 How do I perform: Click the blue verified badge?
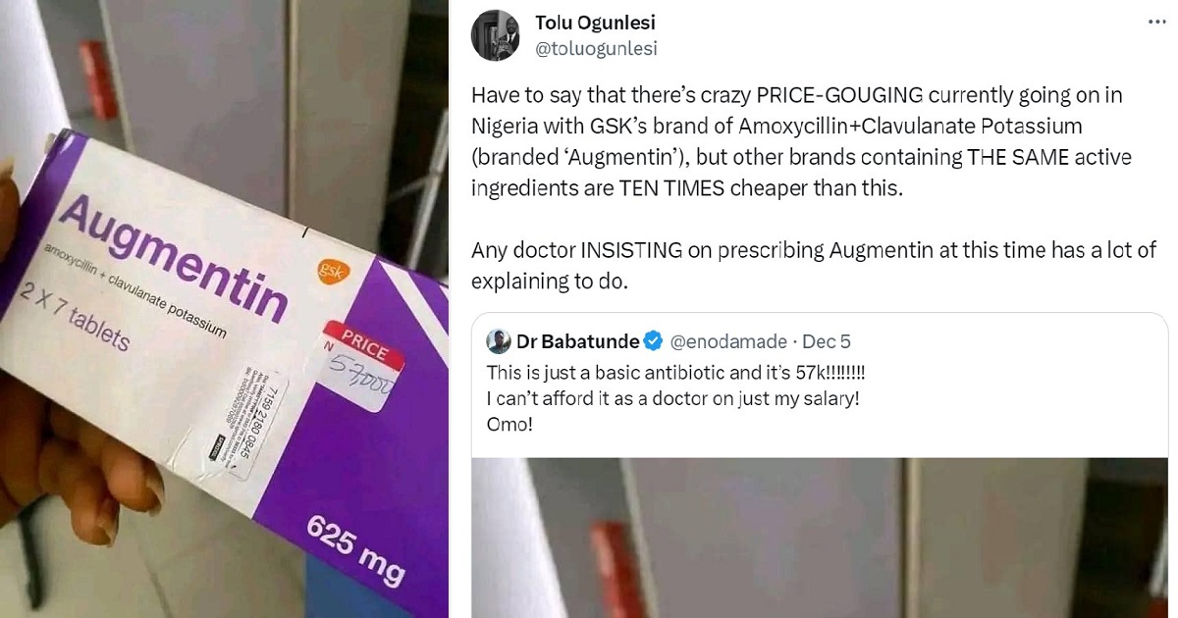pyautogui.click(x=655, y=341)
